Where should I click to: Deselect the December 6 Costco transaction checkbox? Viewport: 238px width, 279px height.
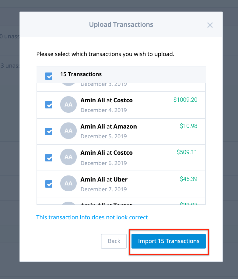click(x=49, y=158)
